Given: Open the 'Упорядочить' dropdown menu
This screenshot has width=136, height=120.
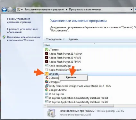Looking at the screenshot, I should pyautogui.click(x=55, y=39).
